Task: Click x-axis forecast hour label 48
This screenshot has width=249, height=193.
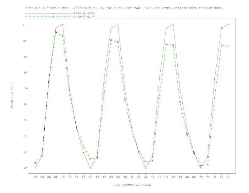Action: 146,177
